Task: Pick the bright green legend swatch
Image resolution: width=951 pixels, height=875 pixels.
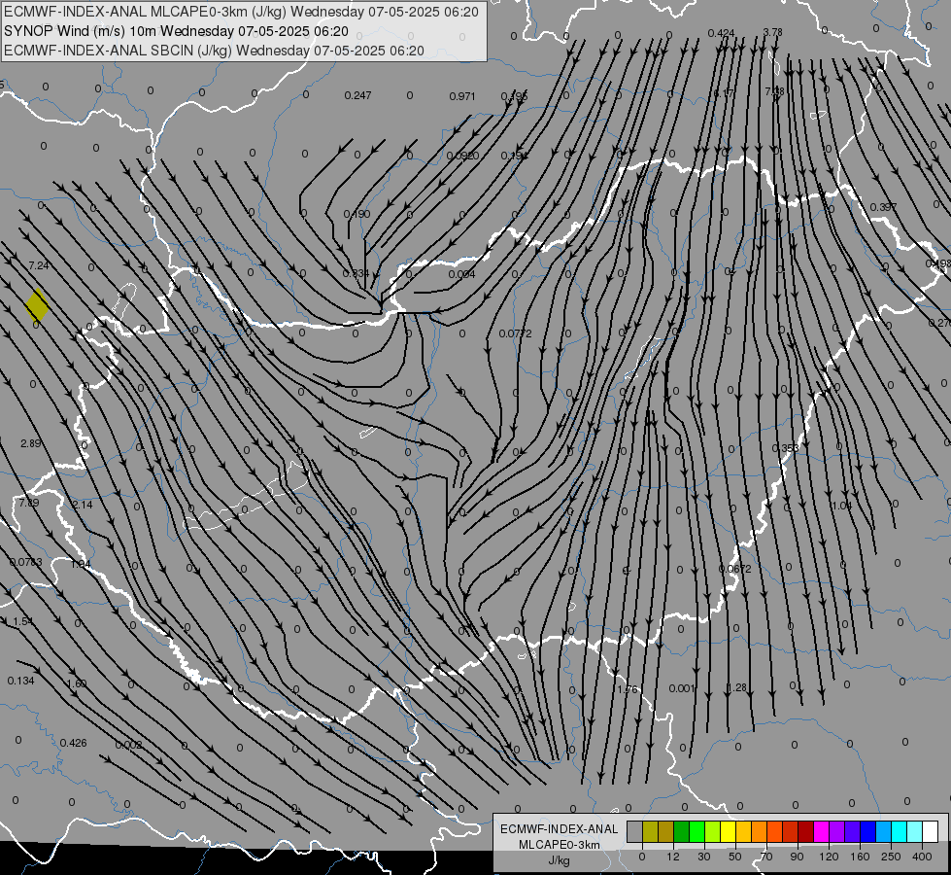Action: [697, 832]
